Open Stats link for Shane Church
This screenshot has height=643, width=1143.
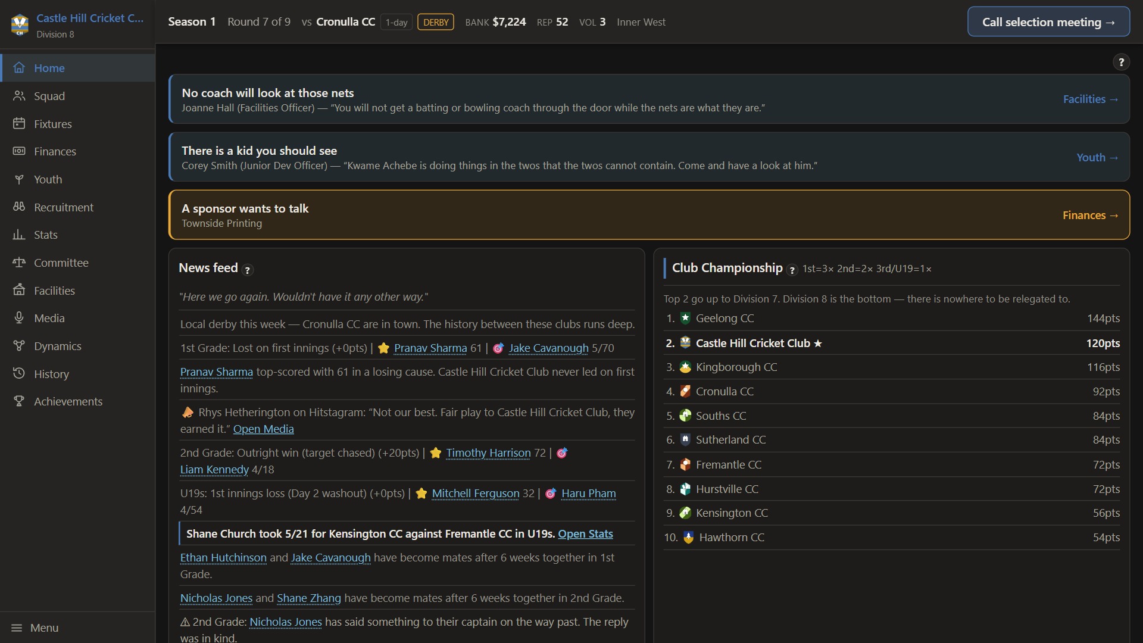tap(585, 533)
